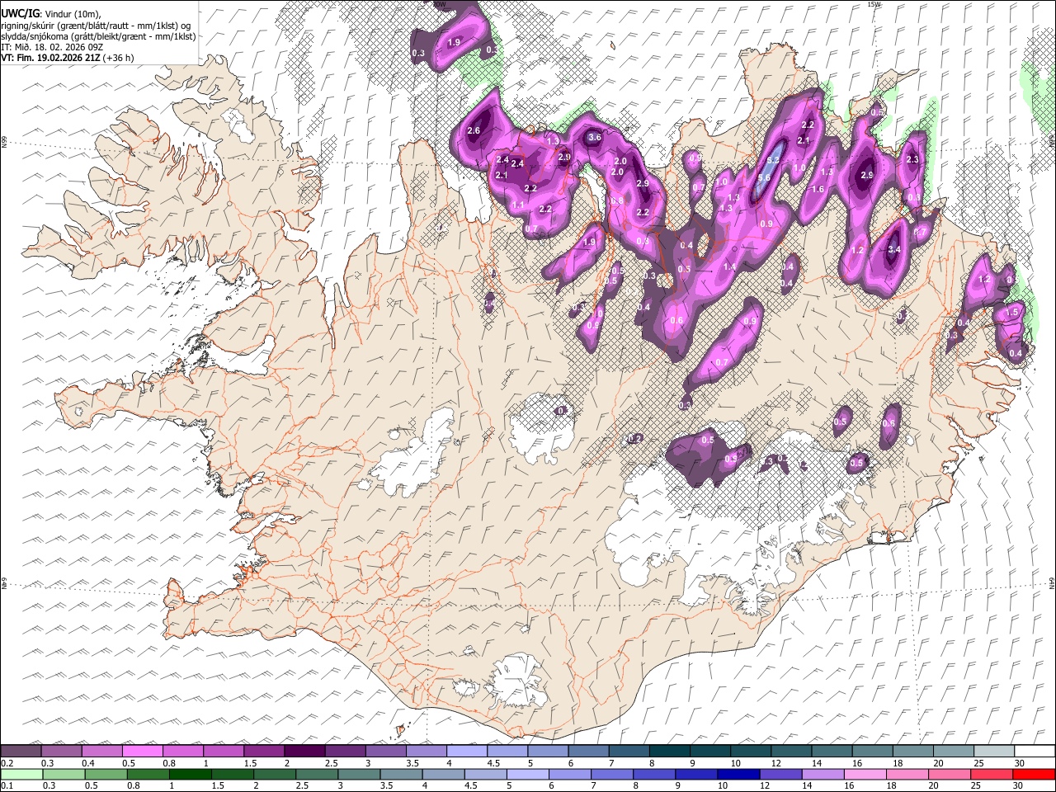
Task: Click the '64N' latitude label on the right edge
Action: point(1052,582)
